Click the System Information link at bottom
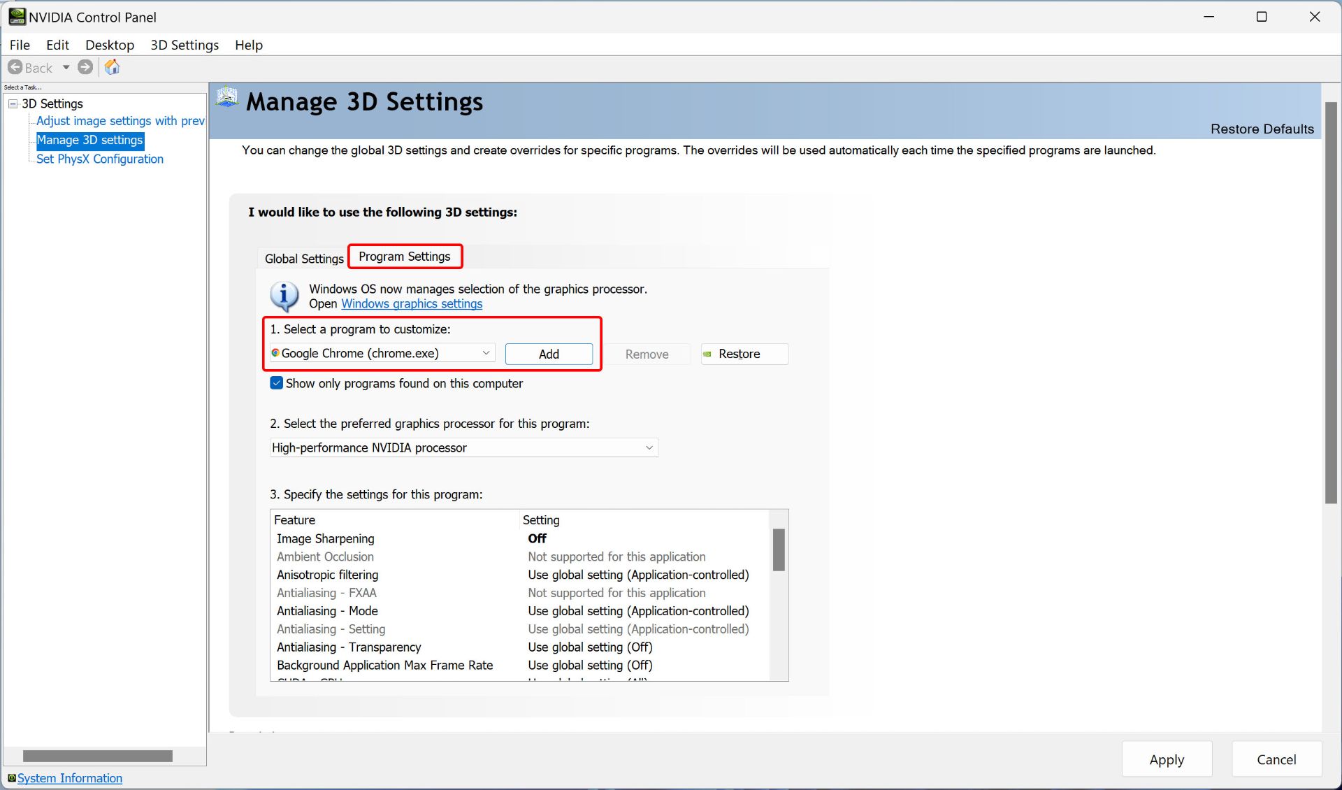Screen dimensions: 1342x790 point(69,778)
